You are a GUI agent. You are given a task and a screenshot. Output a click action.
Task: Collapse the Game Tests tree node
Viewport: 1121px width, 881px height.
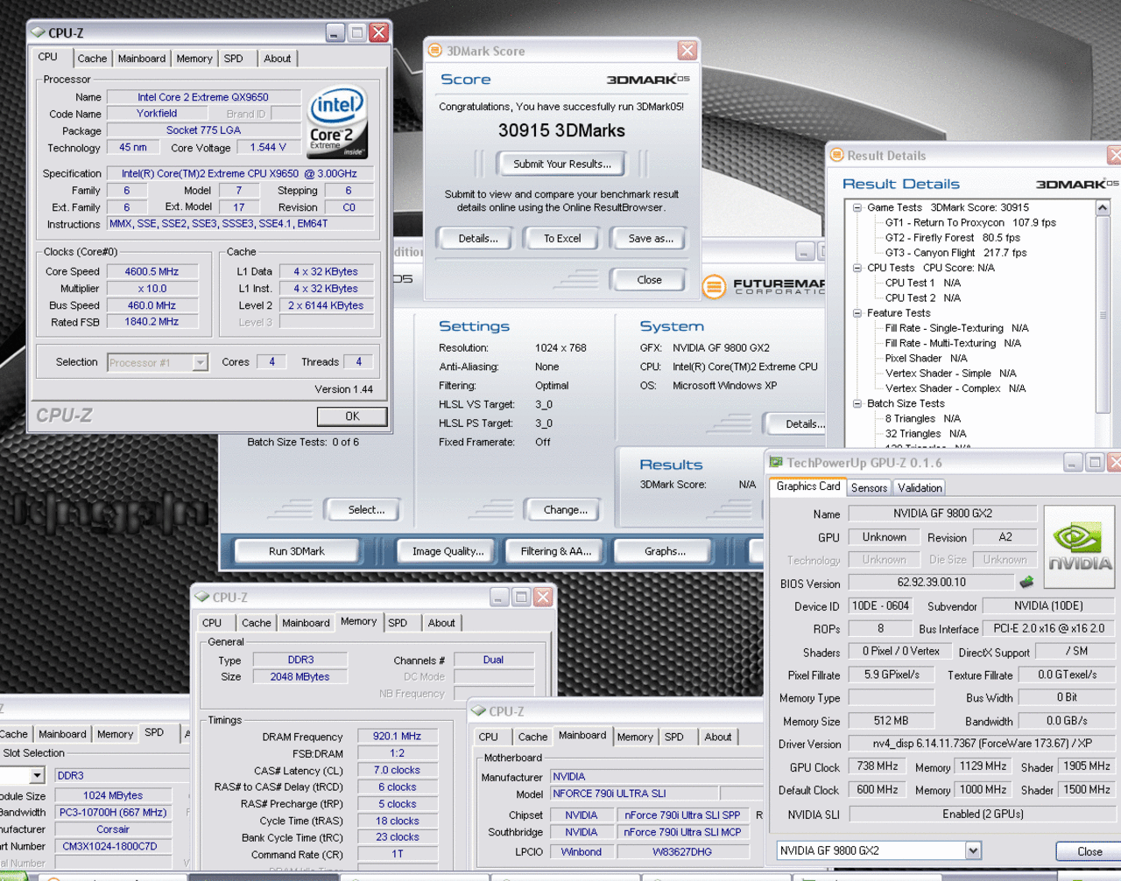coord(857,207)
